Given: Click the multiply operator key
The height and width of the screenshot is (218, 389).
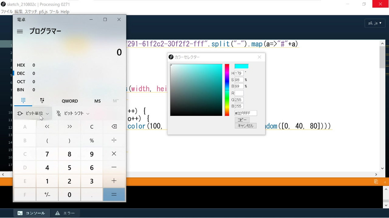Looking at the screenshot, I should click(x=114, y=154).
